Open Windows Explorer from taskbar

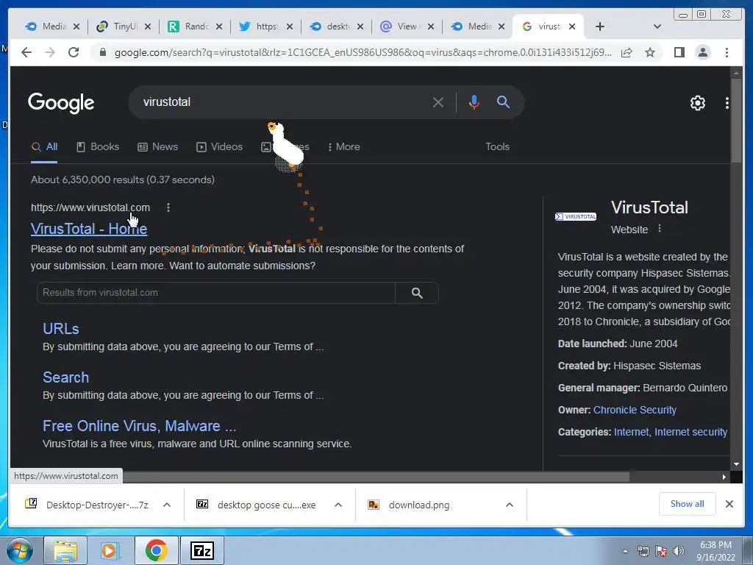(x=65, y=550)
